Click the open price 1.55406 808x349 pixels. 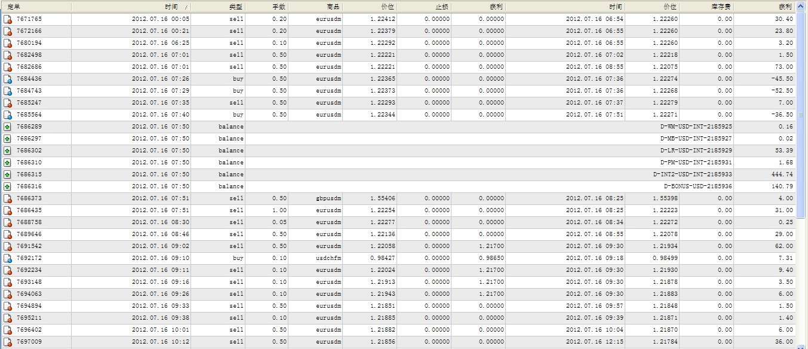coord(382,198)
